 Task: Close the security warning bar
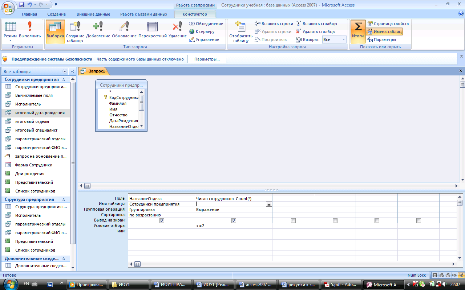[x=461, y=56]
